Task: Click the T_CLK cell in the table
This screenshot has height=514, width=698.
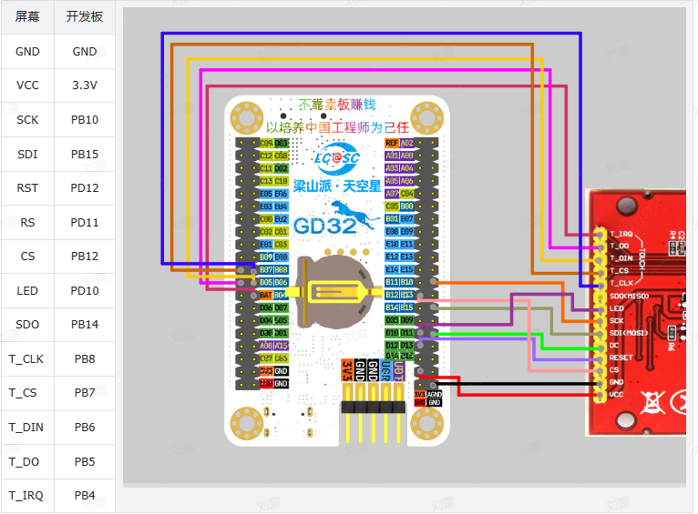Action: point(27,359)
